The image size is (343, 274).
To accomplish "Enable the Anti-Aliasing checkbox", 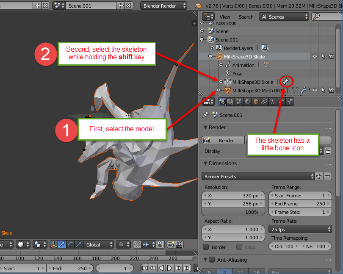I will [212, 260].
